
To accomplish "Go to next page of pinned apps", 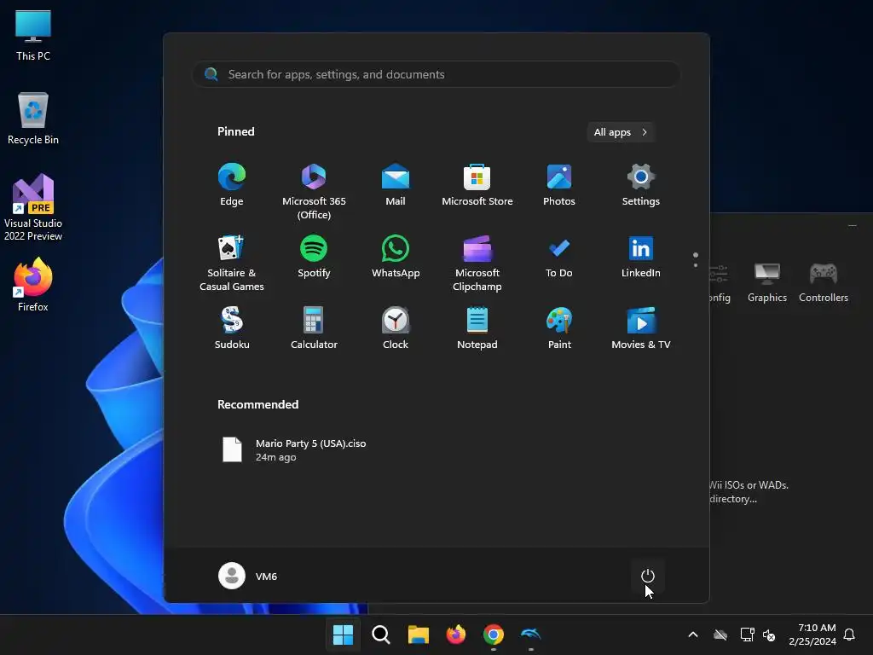I will pos(696,264).
